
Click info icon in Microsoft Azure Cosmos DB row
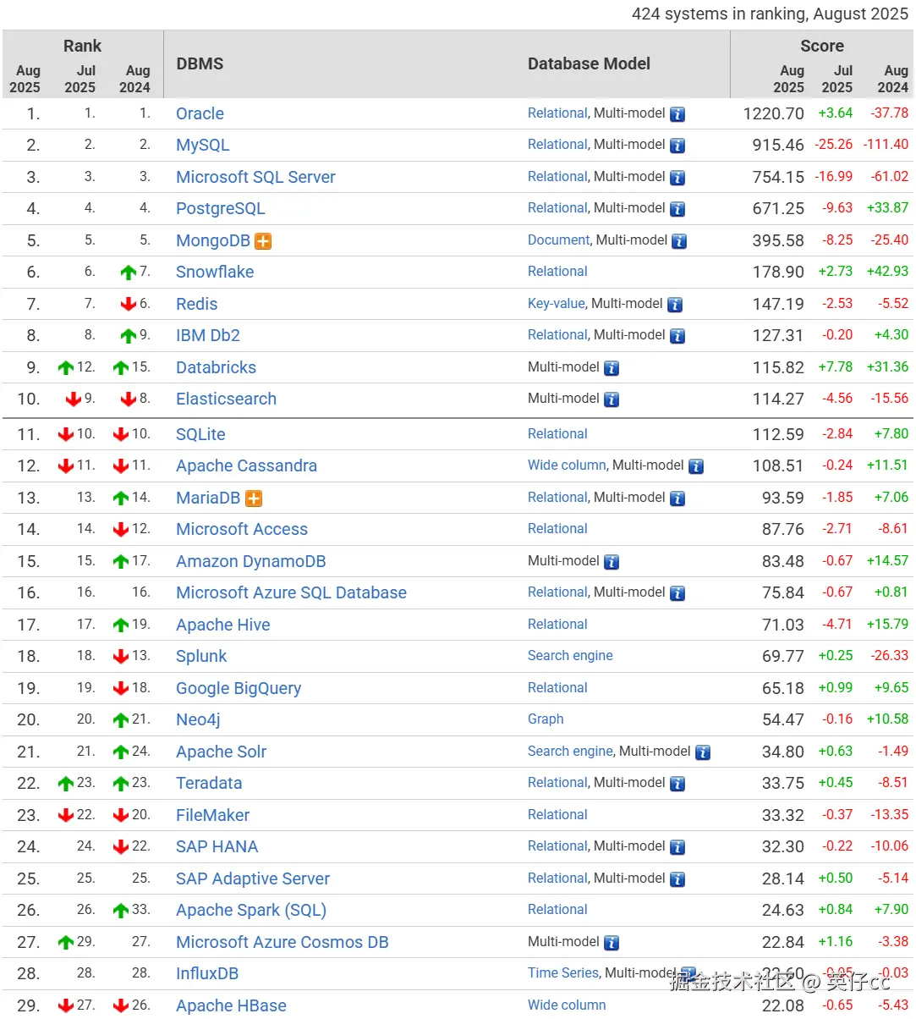tap(612, 943)
